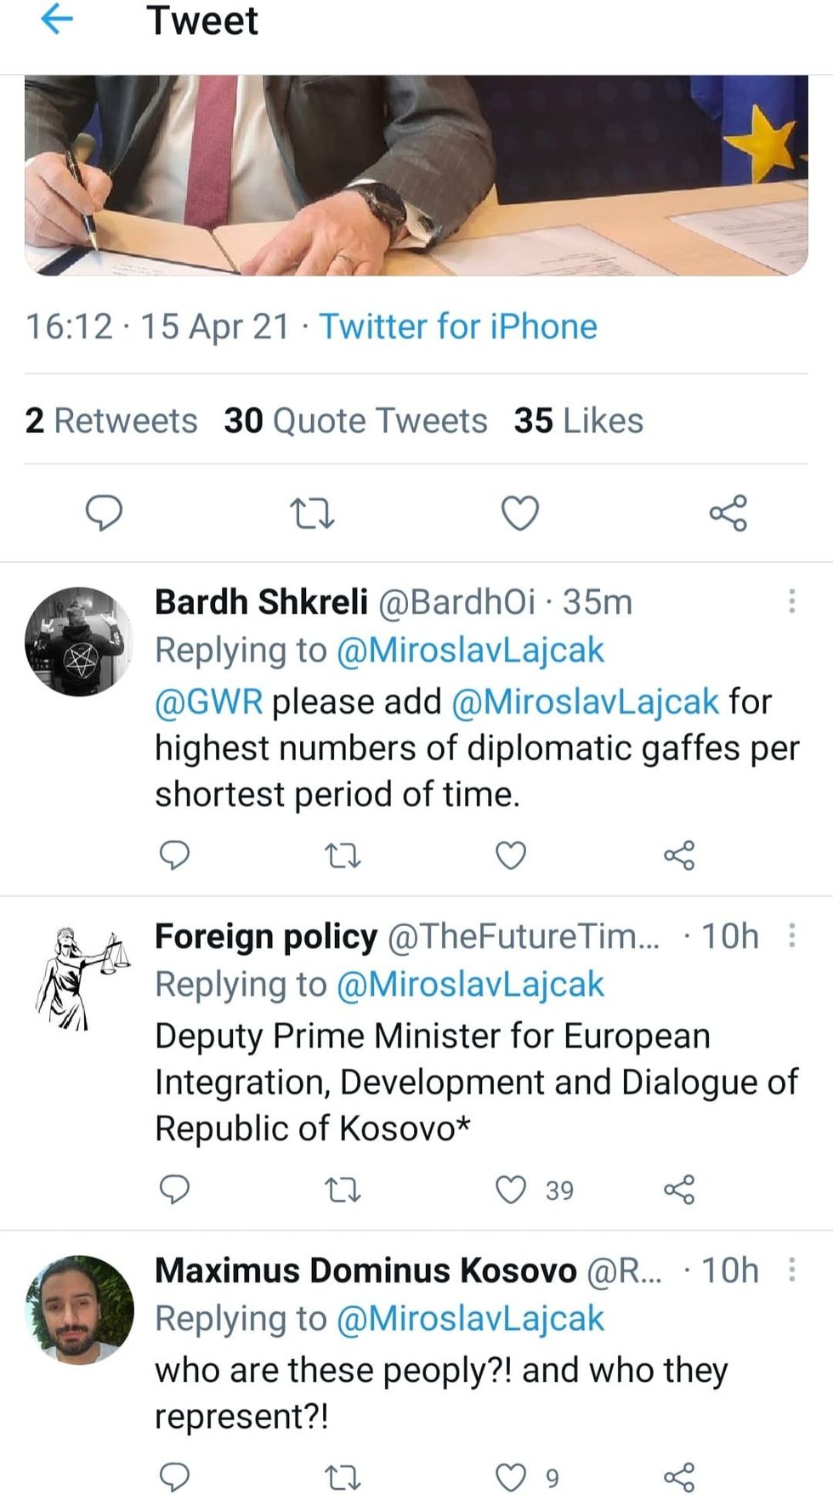This screenshot has width=833, height=1495.
Task: Open more options for Maximus Dominus Kosovo's reply
Action: pyautogui.click(x=790, y=1269)
